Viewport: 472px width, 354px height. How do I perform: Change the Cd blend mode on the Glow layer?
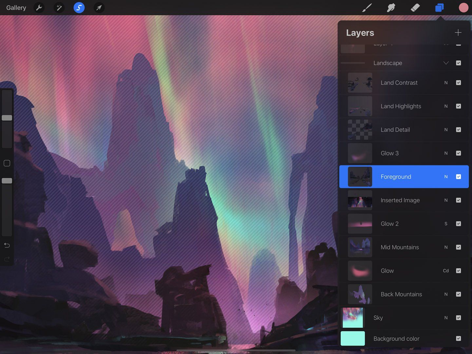[x=445, y=271]
